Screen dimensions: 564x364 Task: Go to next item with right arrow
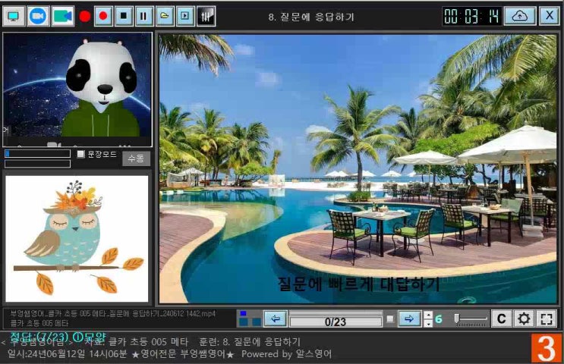409,319
